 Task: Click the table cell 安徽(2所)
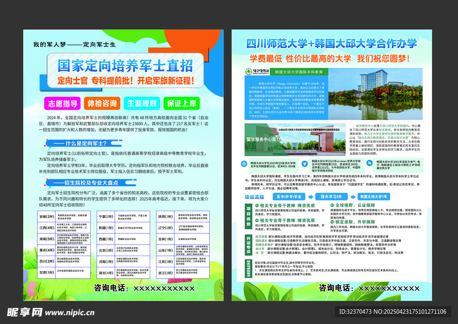pyautogui.click(x=47, y=216)
